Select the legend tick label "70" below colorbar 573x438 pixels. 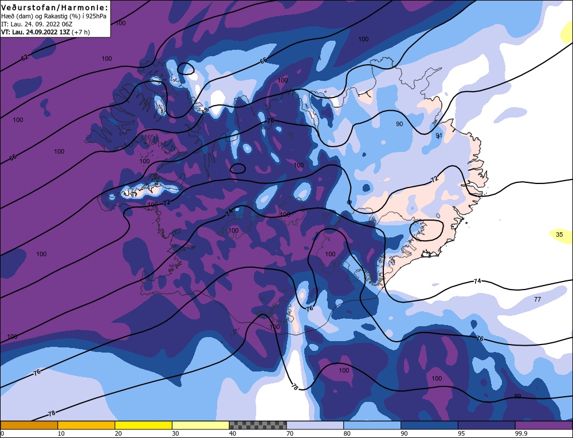coord(290,433)
